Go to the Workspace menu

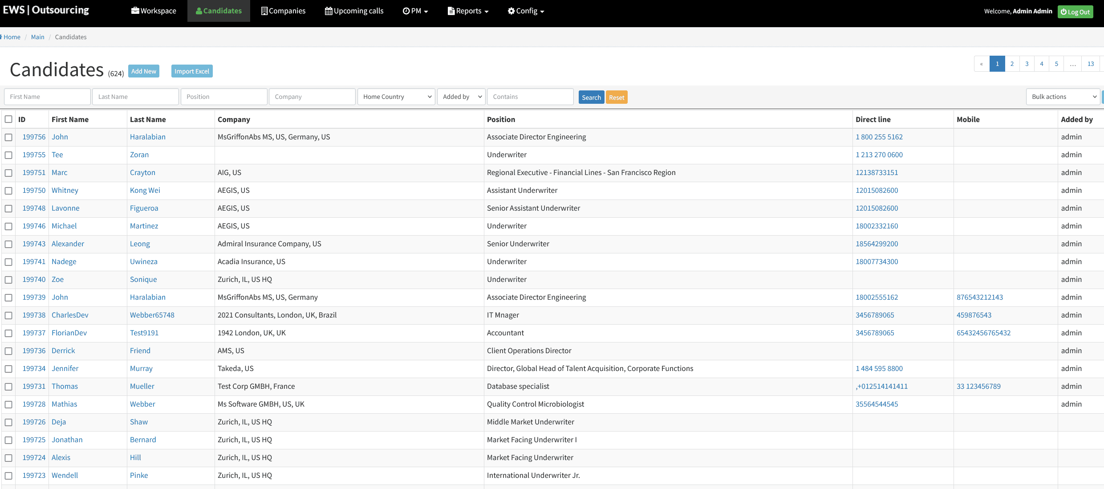pos(154,11)
